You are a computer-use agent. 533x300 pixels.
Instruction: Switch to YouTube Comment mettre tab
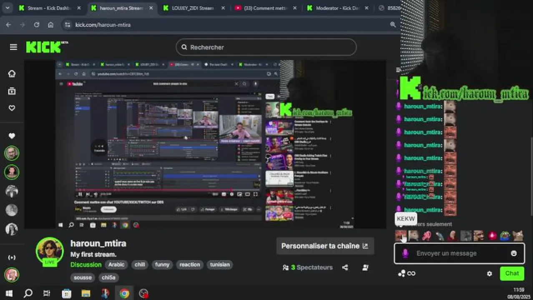click(x=266, y=8)
